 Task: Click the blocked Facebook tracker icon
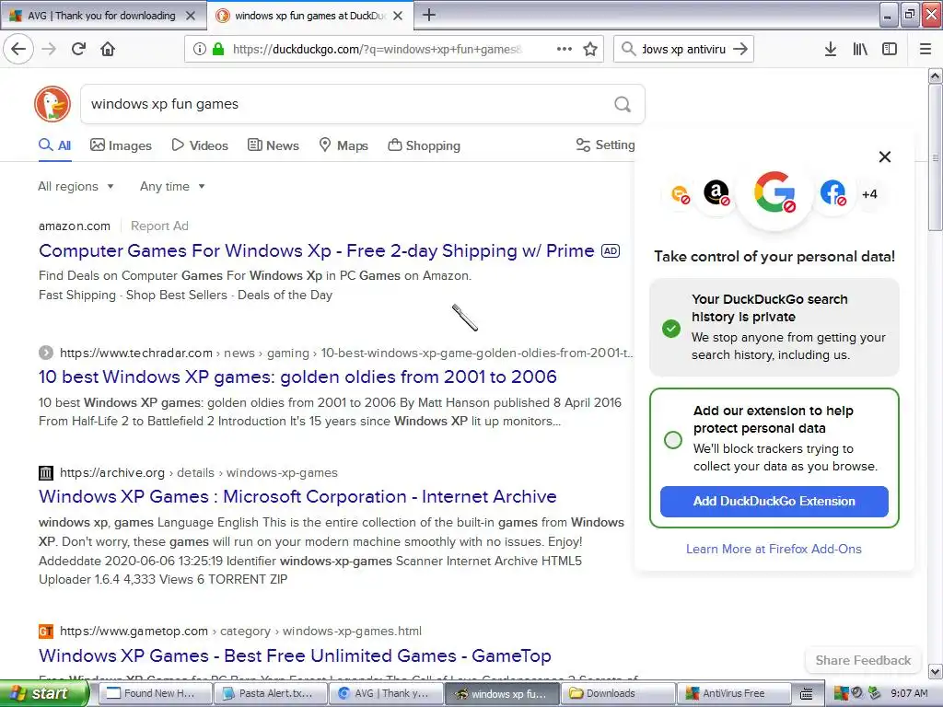tap(833, 193)
